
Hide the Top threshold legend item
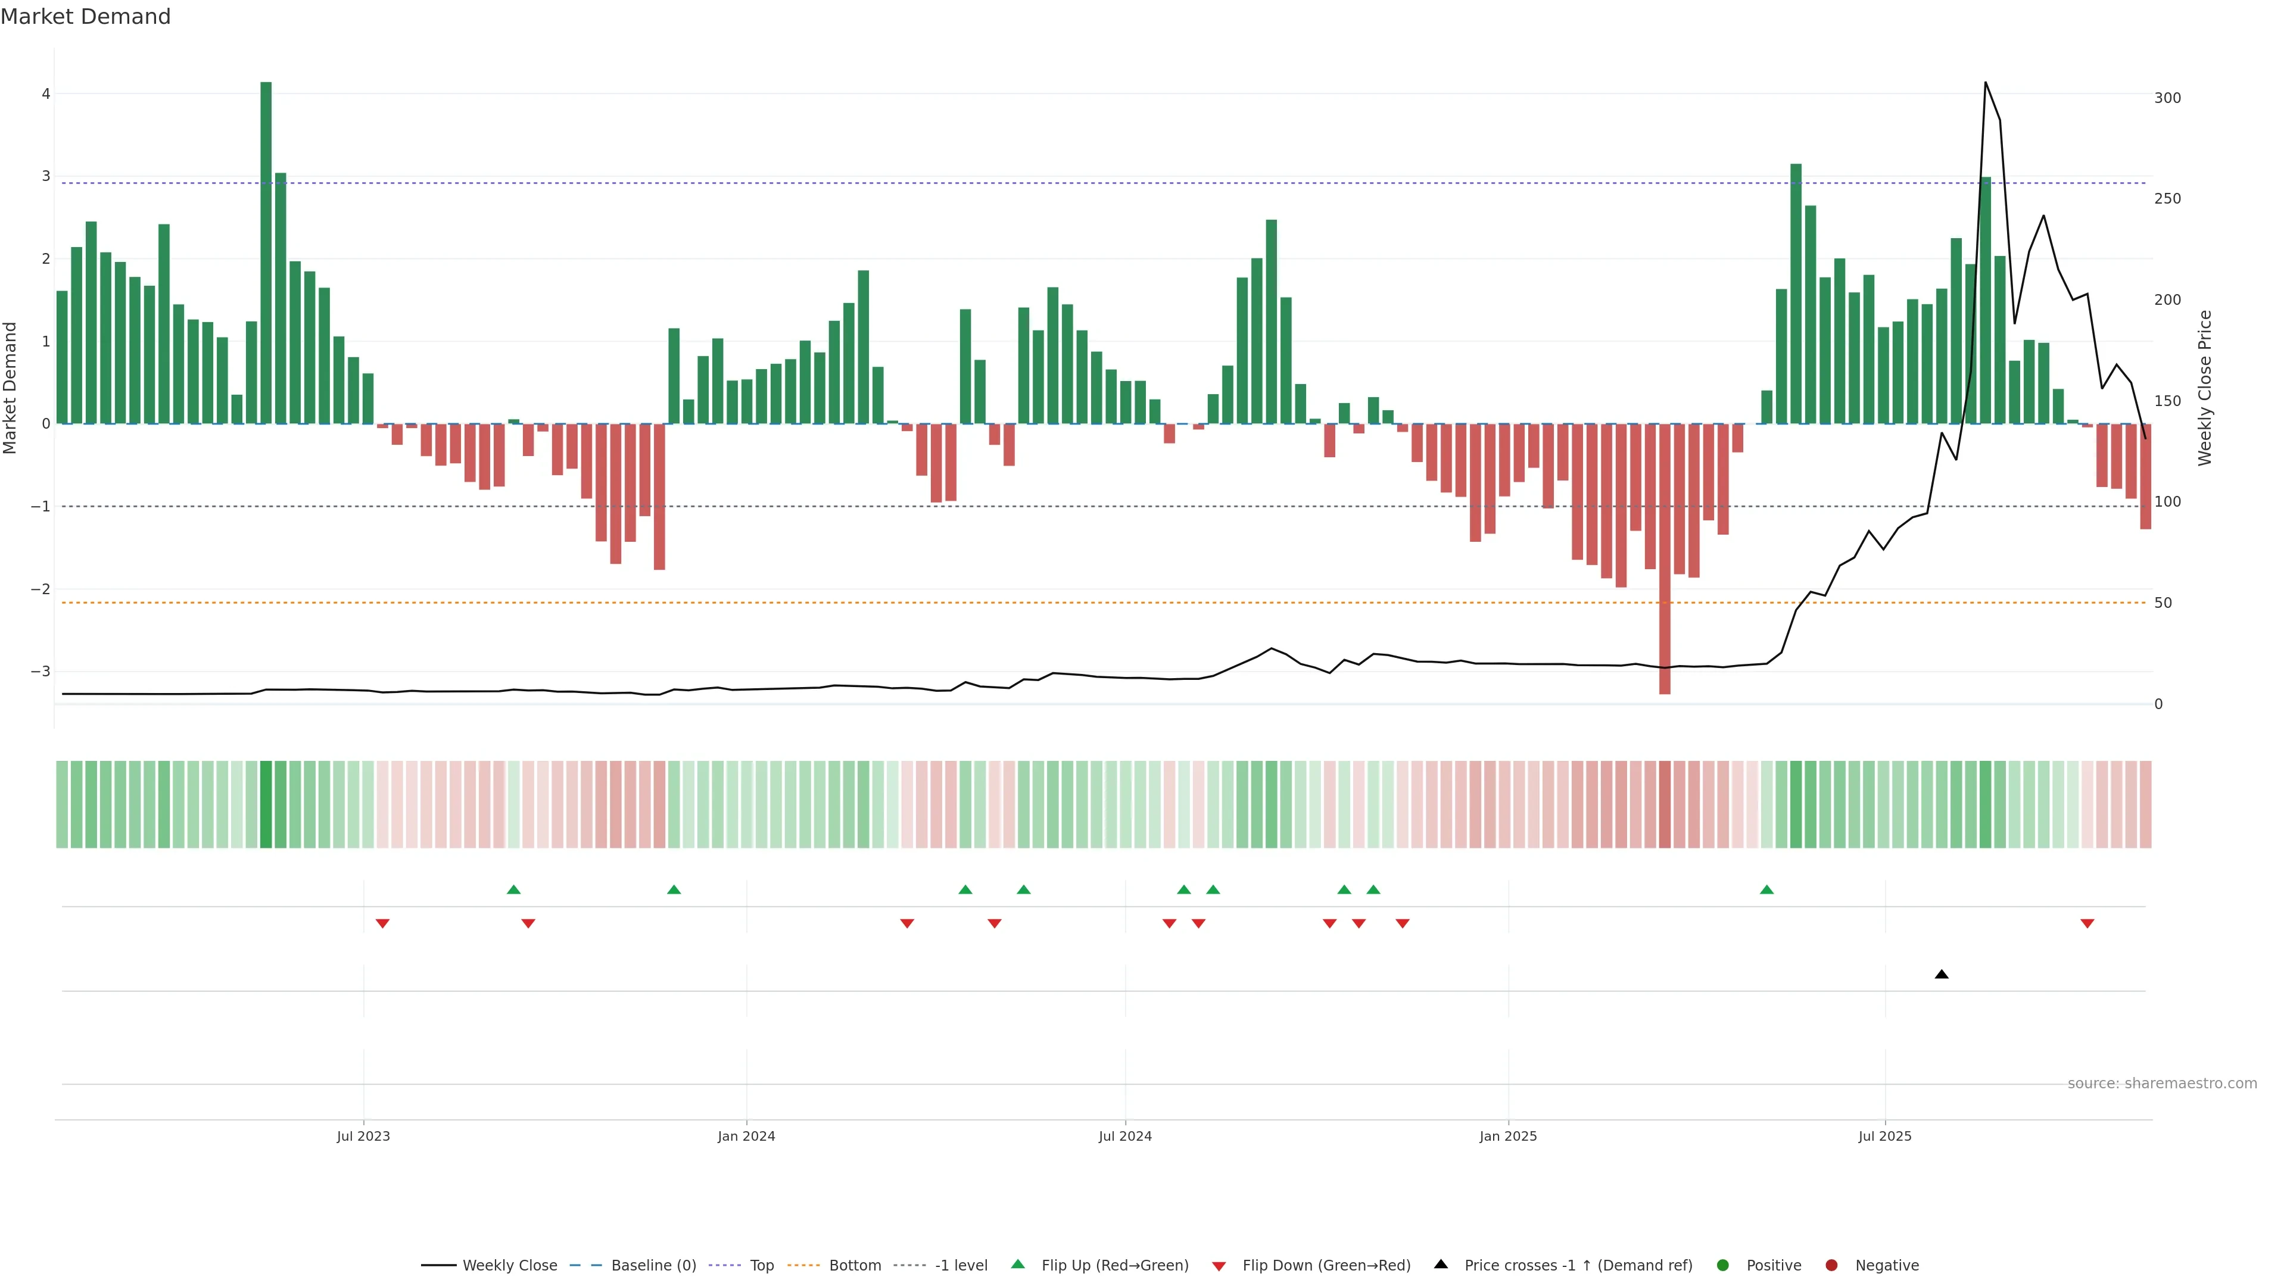761,1265
